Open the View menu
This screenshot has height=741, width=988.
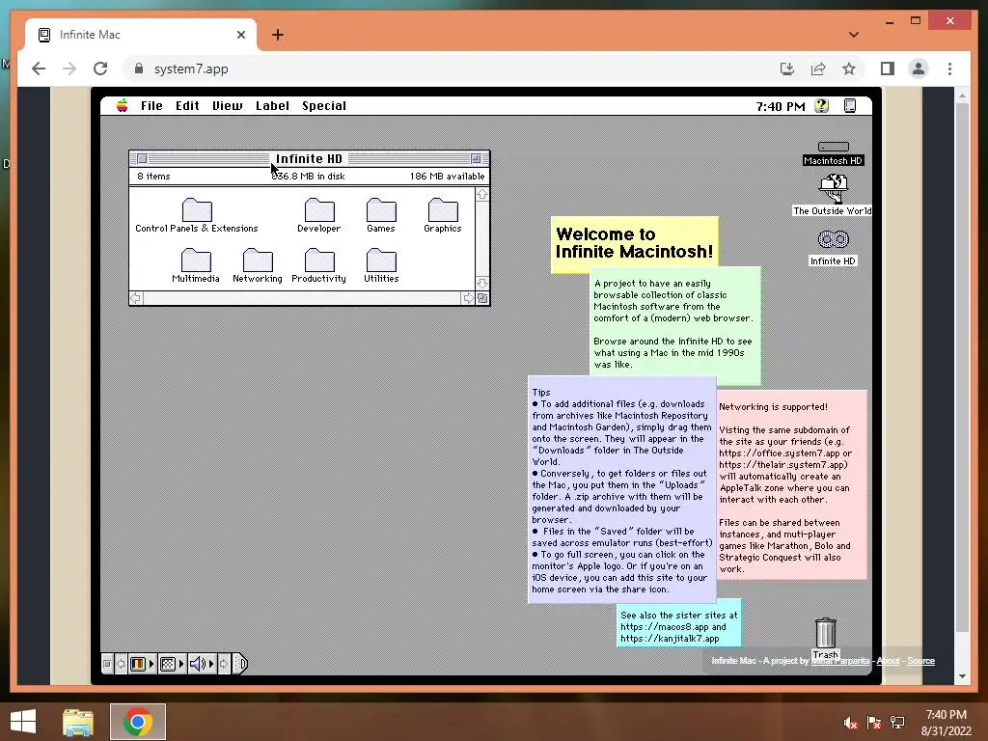pyautogui.click(x=228, y=106)
